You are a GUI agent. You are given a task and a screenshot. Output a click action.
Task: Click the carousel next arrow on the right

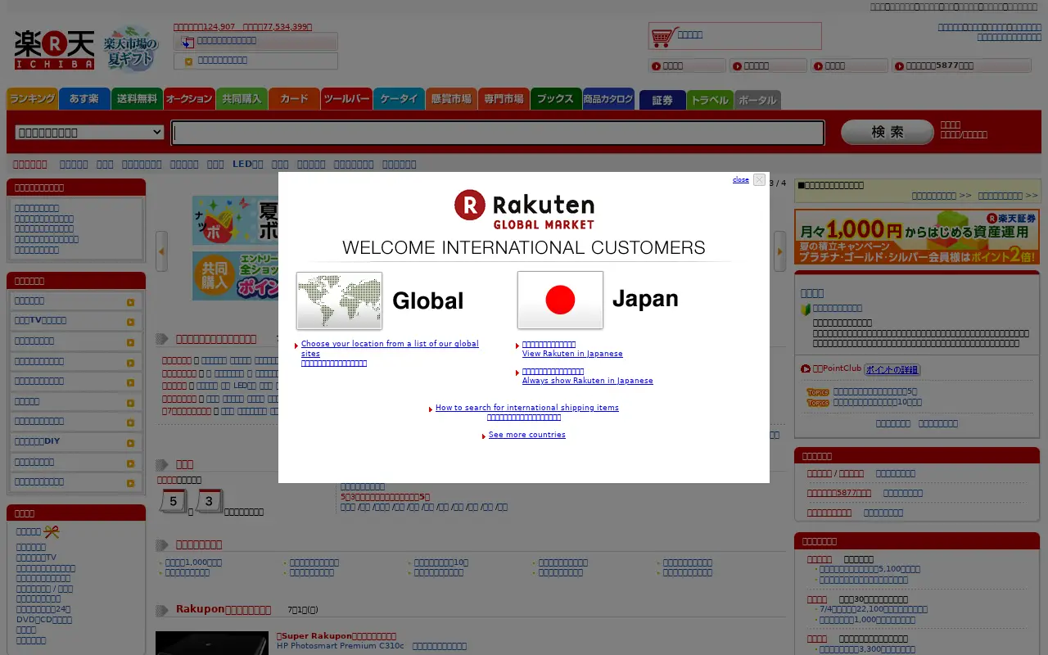tap(779, 251)
